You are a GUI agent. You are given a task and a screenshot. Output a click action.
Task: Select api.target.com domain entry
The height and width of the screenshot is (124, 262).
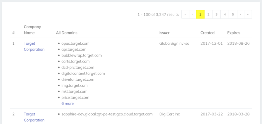74,49
